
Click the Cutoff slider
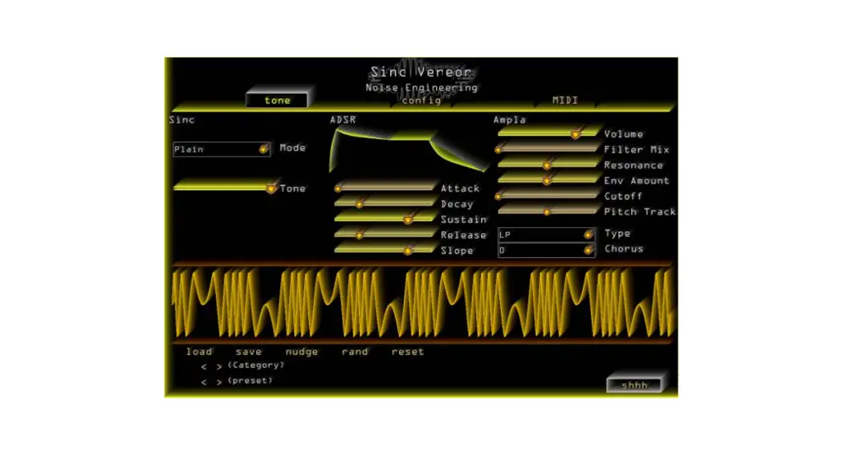click(548, 196)
